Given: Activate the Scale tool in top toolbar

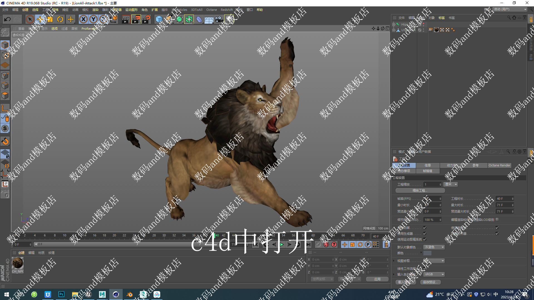Looking at the screenshot, I should pyautogui.click(x=50, y=19).
